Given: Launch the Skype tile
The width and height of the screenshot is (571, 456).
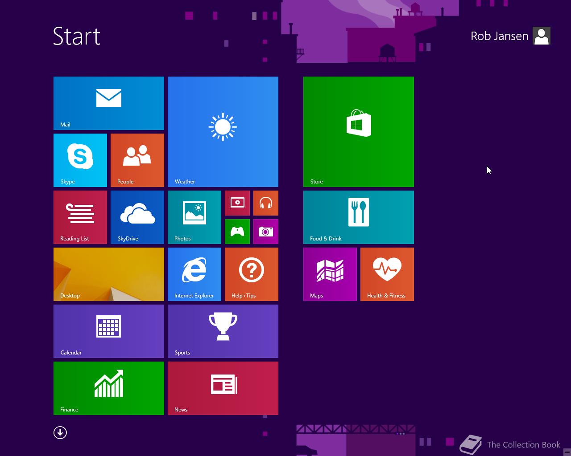Looking at the screenshot, I should click(80, 160).
